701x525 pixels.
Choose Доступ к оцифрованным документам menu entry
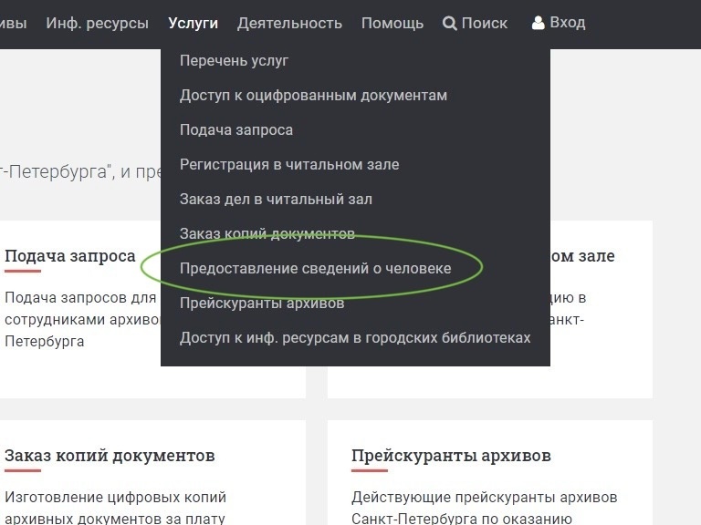click(313, 96)
